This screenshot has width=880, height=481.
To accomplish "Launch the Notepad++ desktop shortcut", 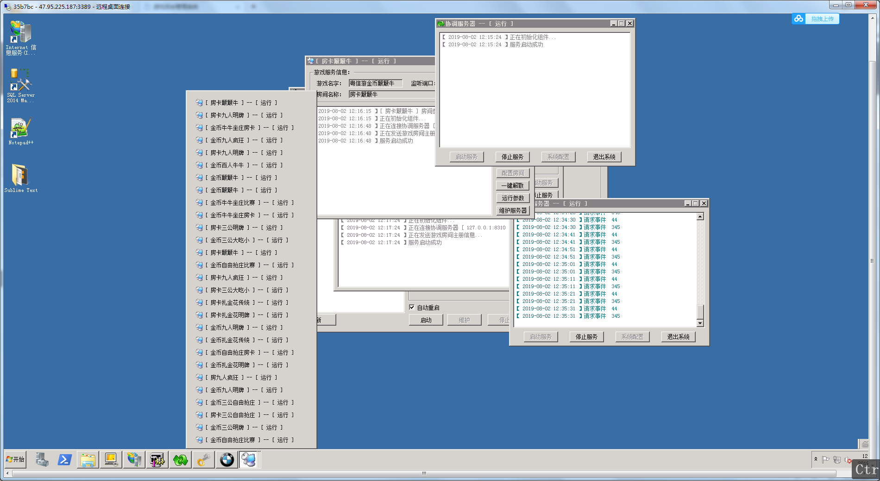I will tap(20, 131).
